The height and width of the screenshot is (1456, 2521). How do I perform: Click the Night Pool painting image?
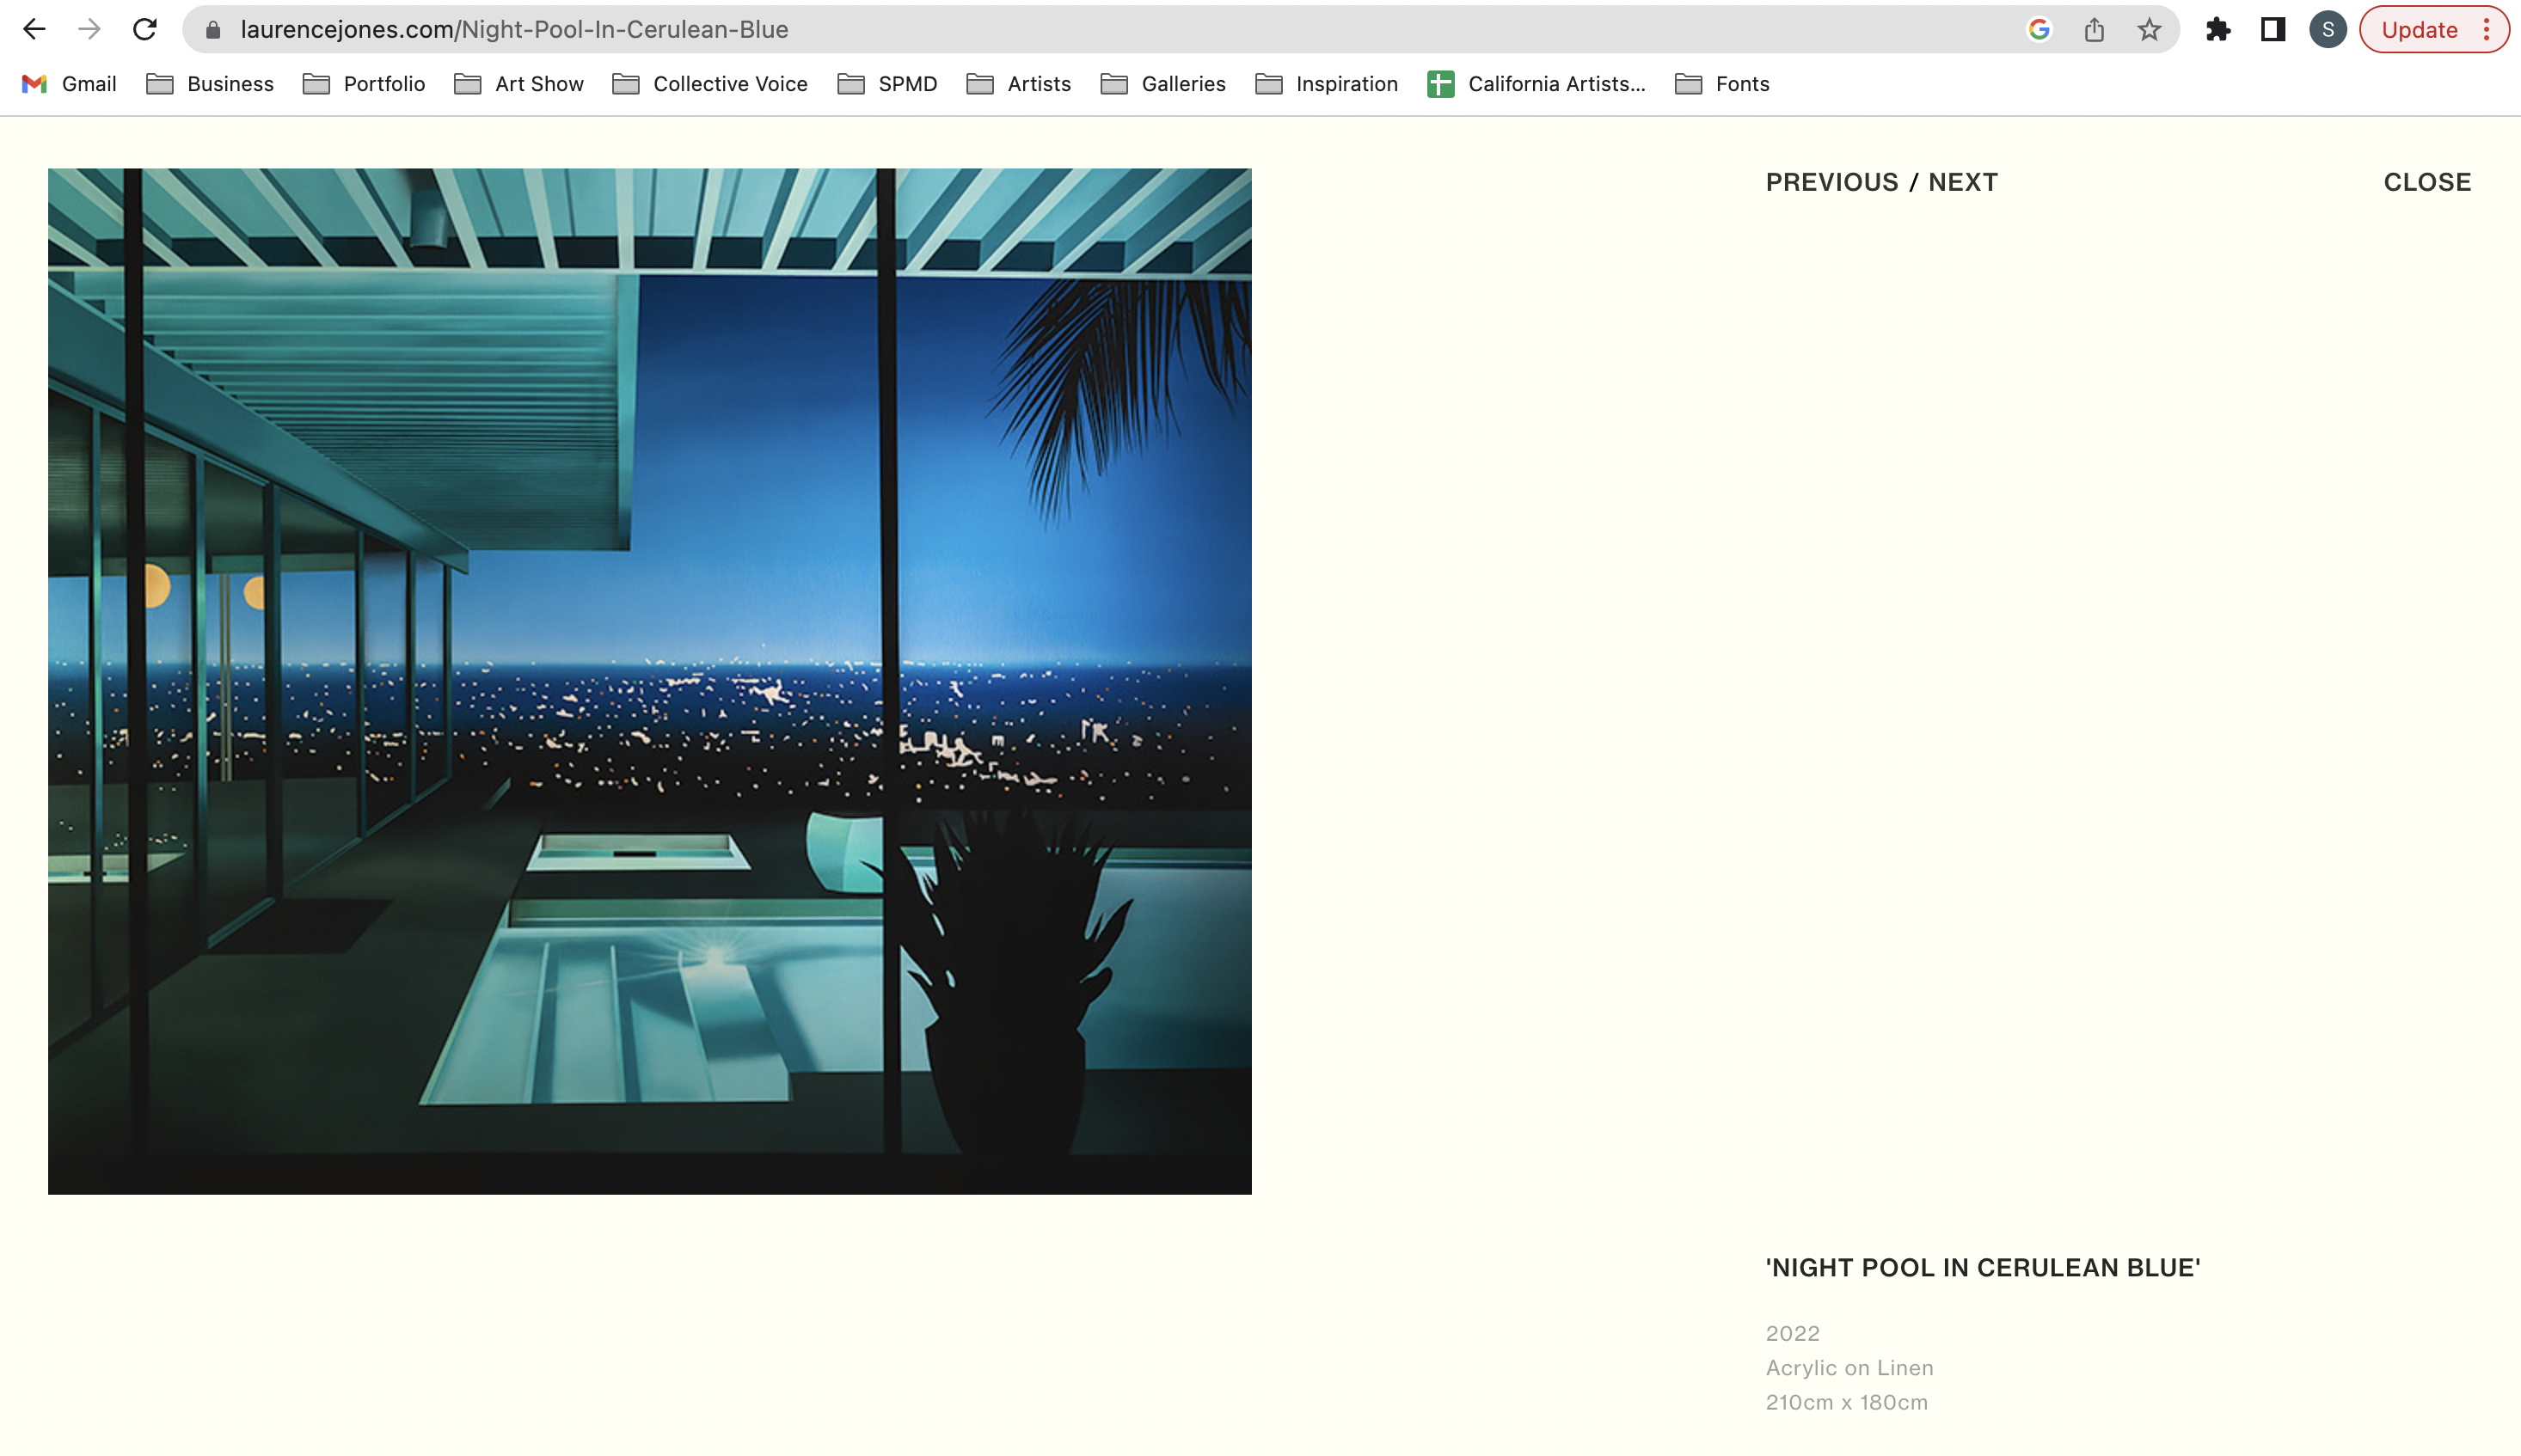pyautogui.click(x=649, y=681)
